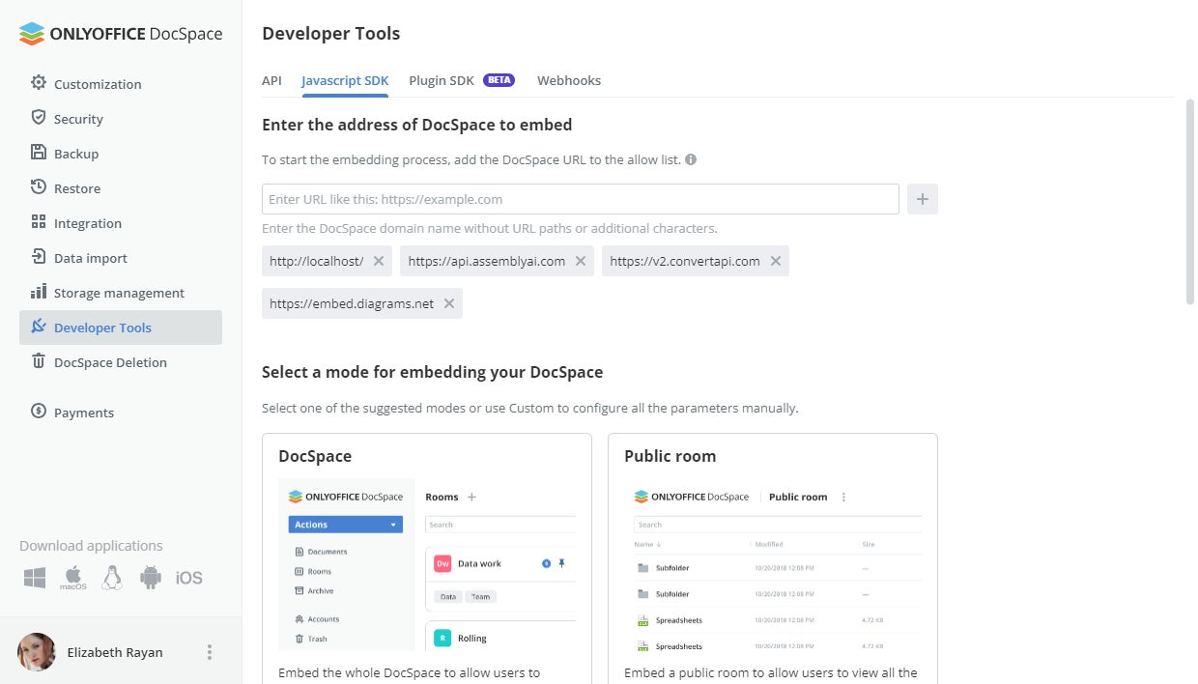This screenshot has width=1198, height=684.
Task: Remove the https://embed.diagrams.net URL chip
Action: click(x=449, y=303)
